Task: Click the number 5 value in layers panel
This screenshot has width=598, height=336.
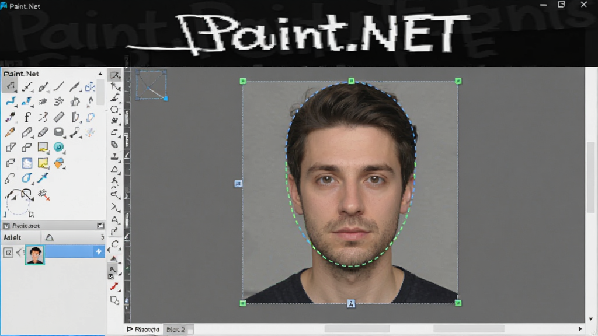Action: [102, 237]
